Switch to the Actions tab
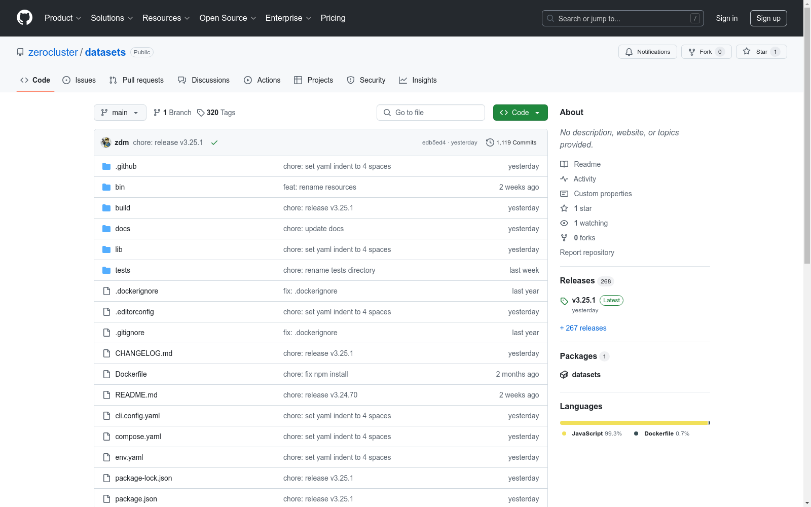811x507 pixels. click(x=262, y=80)
